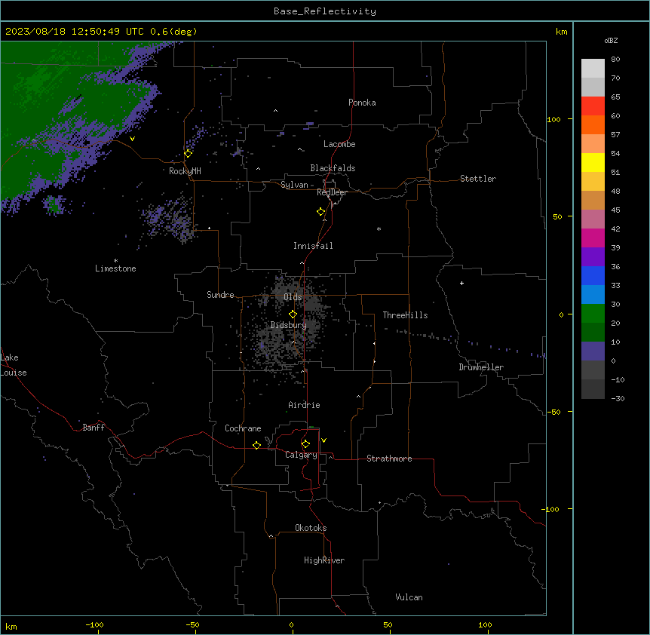Pick the orange 57-60 dBZ legend swatch
The height and width of the screenshot is (635, 650).
593,125
